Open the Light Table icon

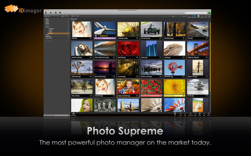(190, 114)
